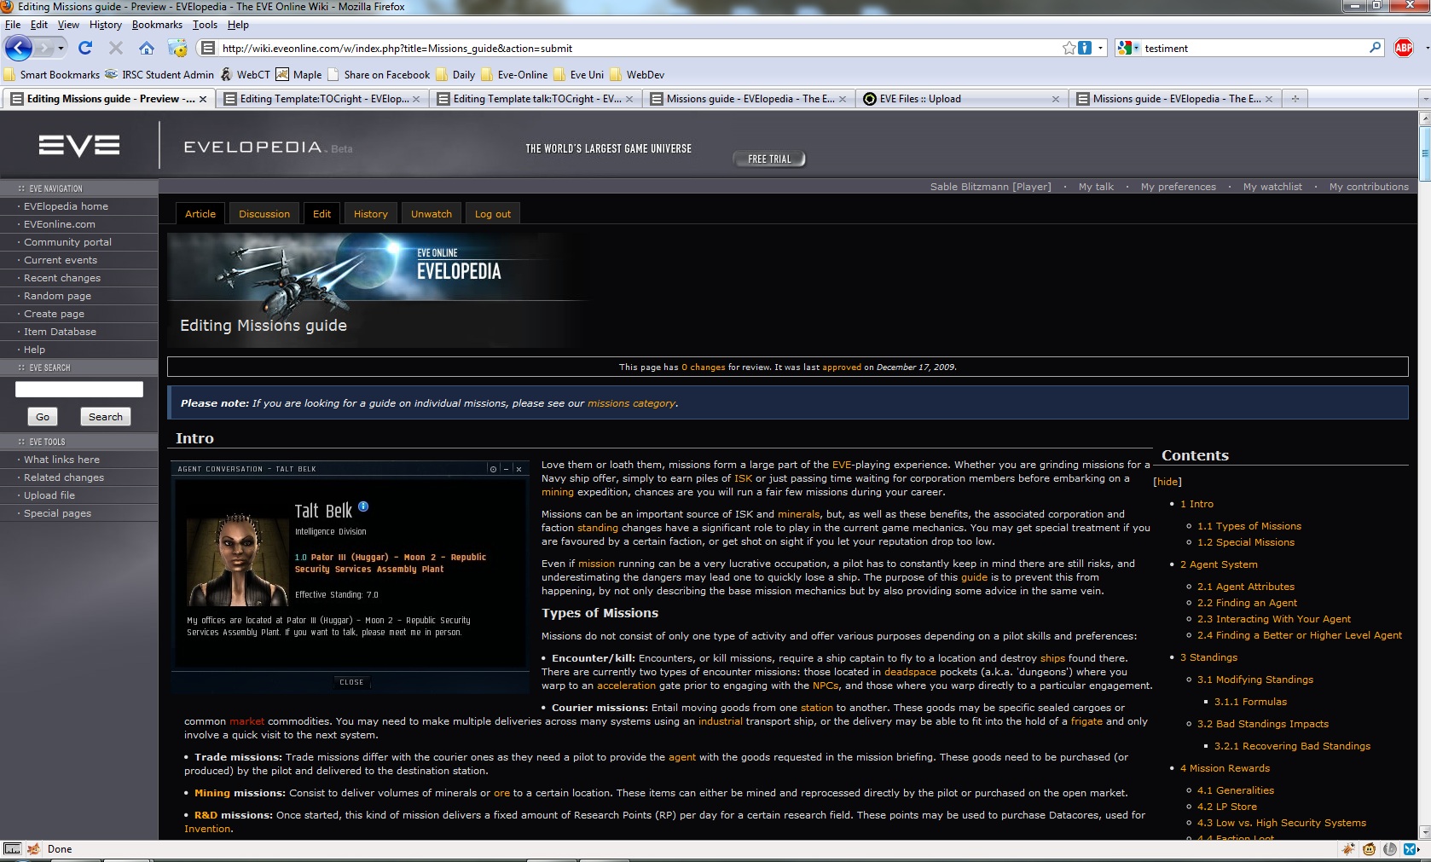Click the blue info icon in address bar

click(1085, 48)
